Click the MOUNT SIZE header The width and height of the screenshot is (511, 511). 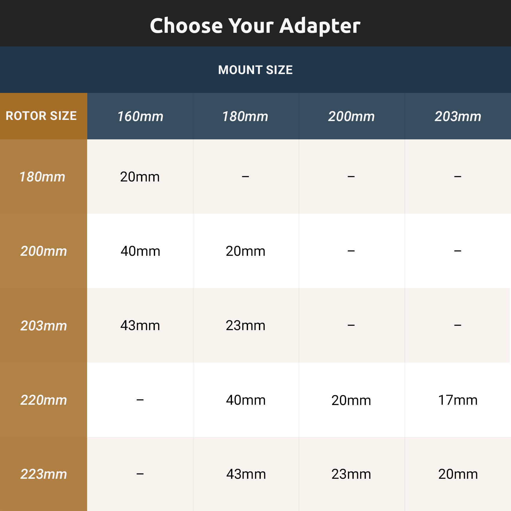click(255, 70)
